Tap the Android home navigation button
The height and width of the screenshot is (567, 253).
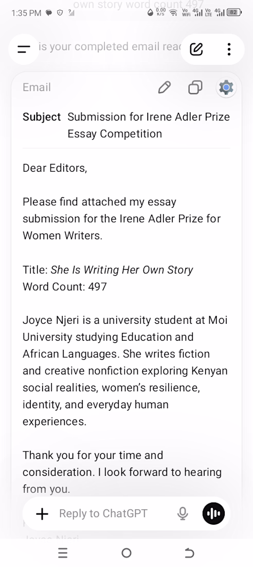[127, 553]
